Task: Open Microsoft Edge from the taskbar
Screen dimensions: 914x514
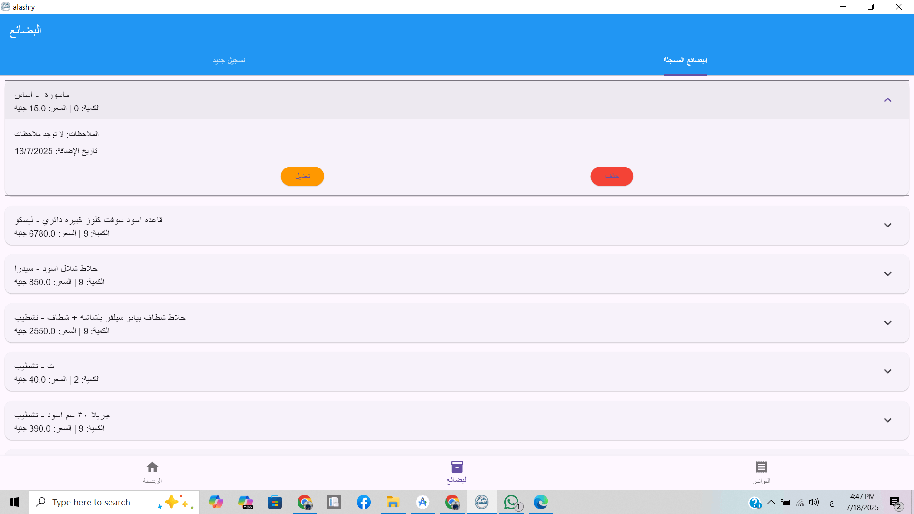Action: (541, 502)
